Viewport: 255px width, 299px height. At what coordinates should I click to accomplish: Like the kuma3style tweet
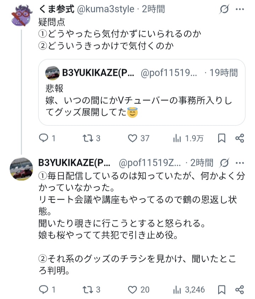click(133, 139)
